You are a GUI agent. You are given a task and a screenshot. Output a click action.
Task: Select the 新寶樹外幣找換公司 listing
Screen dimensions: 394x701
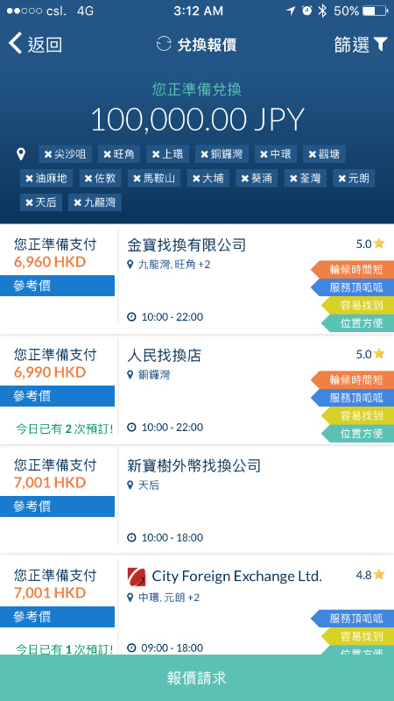tap(197, 500)
